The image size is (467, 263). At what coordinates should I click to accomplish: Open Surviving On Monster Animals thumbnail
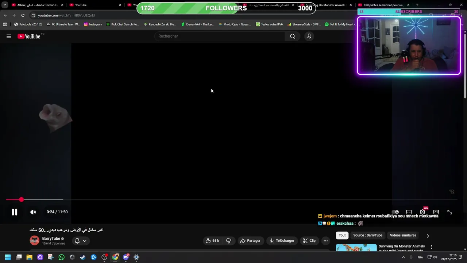click(356, 248)
